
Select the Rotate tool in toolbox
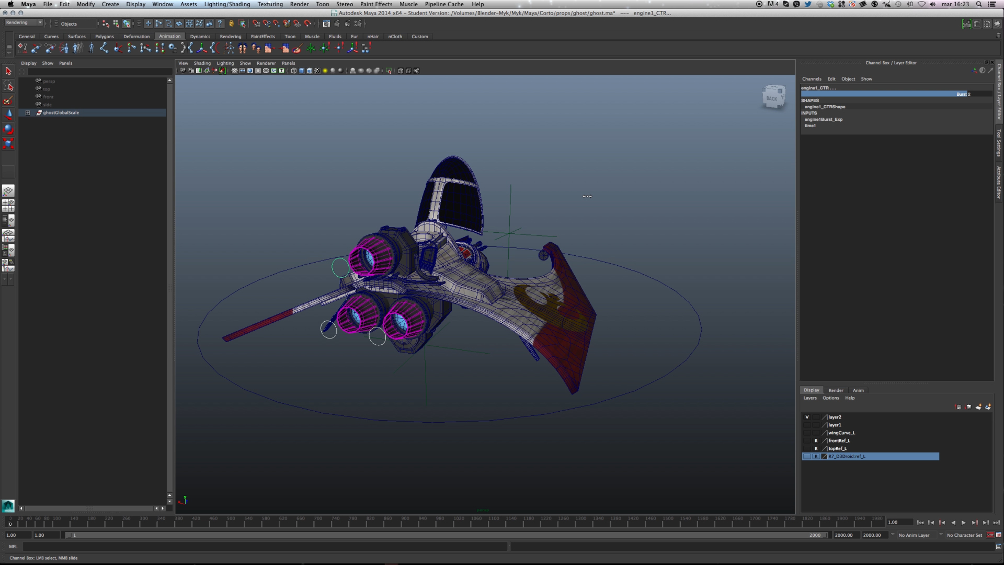(8, 129)
